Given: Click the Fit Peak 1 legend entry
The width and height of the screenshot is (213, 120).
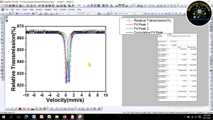Looking at the screenshot, I should click(x=141, y=25).
